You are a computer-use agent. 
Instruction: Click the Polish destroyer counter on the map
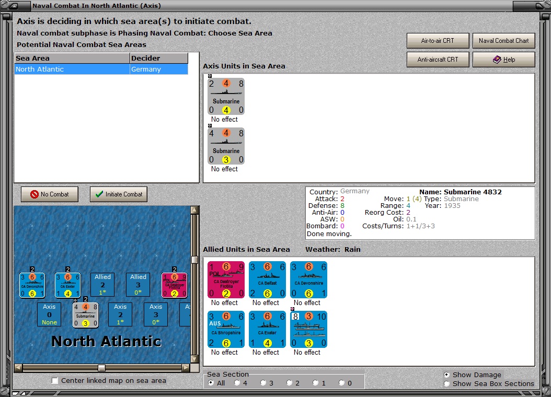(x=174, y=285)
